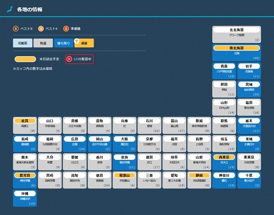Open the 石川 prefecture card
This screenshot has height=215, width=274.
pyautogui.click(x=150, y=126)
